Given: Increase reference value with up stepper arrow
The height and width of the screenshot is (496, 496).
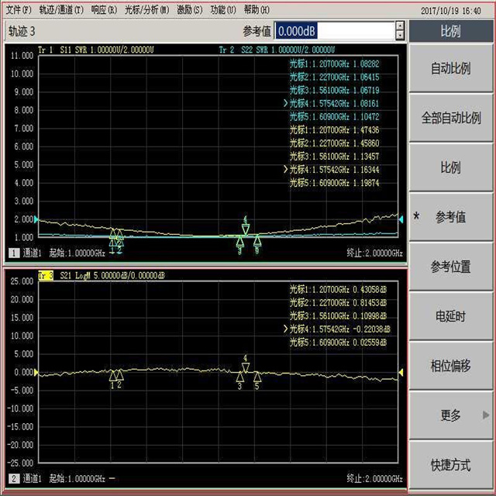Looking at the screenshot, I should pyautogui.click(x=400, y=26).
